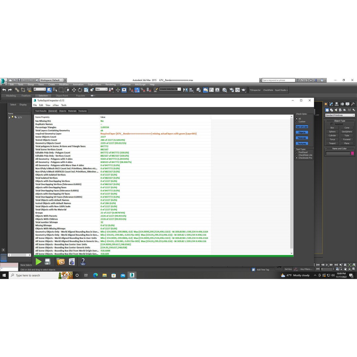Viewport: 357px width, 357px height.
Task: Open the selection filter All dropdown
Action: pos(40,89)
